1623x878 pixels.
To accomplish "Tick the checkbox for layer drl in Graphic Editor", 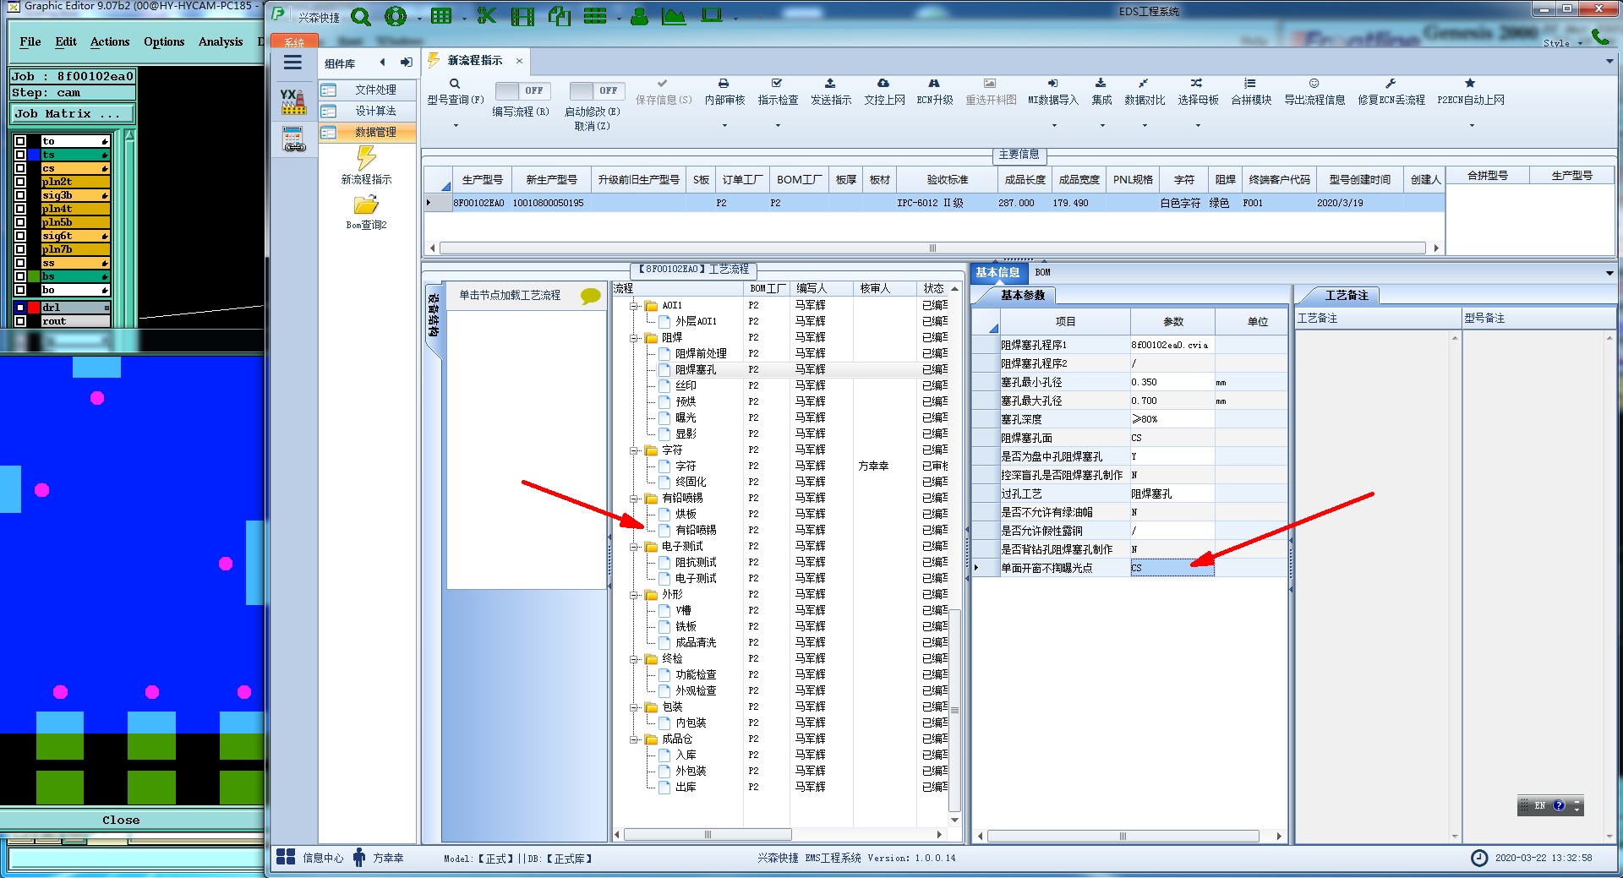I will (20, 308).
